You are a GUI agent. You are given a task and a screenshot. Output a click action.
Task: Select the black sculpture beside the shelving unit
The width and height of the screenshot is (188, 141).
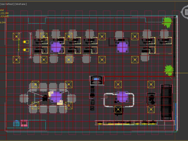pyautogui.click(x=152, y=99)
